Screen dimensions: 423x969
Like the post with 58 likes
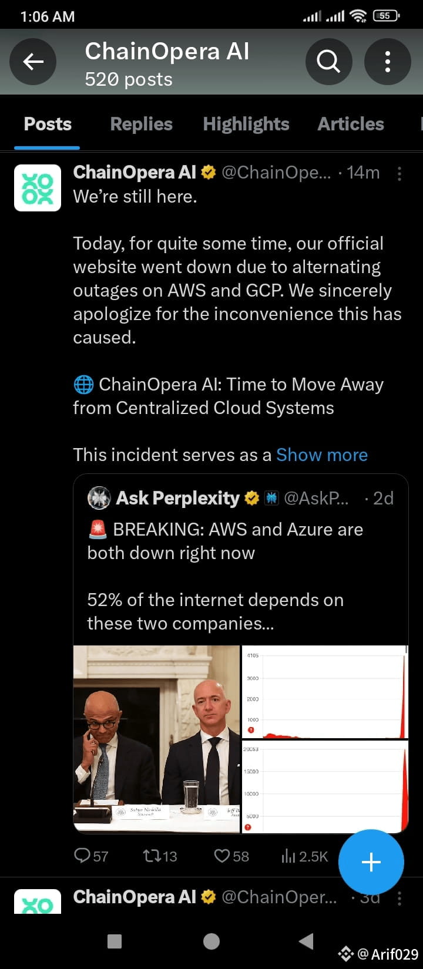point(231,856)
